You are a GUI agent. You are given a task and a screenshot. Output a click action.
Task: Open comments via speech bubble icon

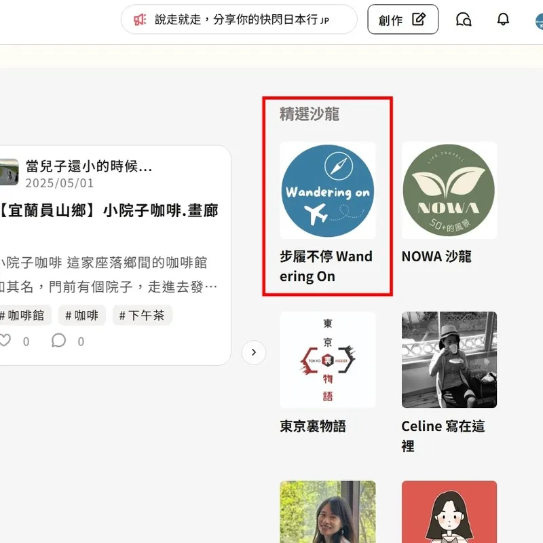pos(58,341)
